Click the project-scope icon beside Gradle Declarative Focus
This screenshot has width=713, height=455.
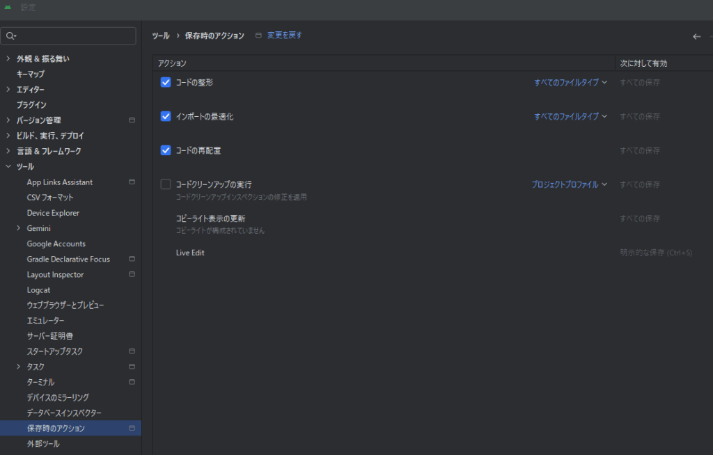[132, 260]
